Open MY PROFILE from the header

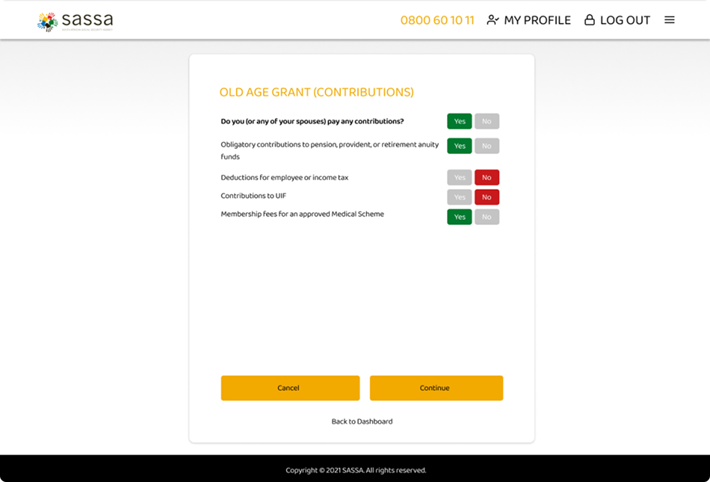(537, 20)
